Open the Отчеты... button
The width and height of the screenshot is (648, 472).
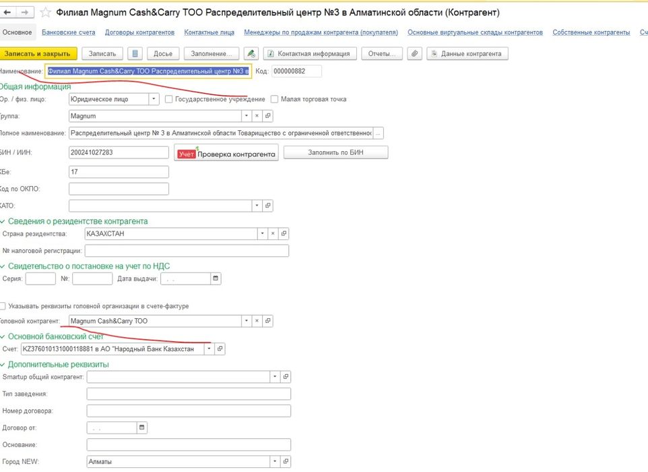coord(382,53)
